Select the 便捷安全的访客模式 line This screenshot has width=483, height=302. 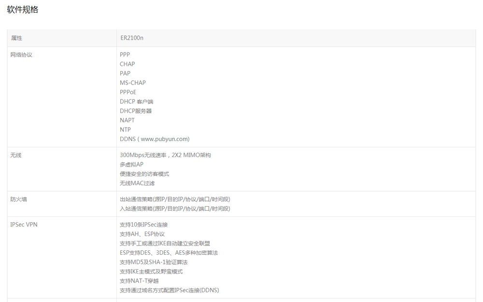click(144, 174)
